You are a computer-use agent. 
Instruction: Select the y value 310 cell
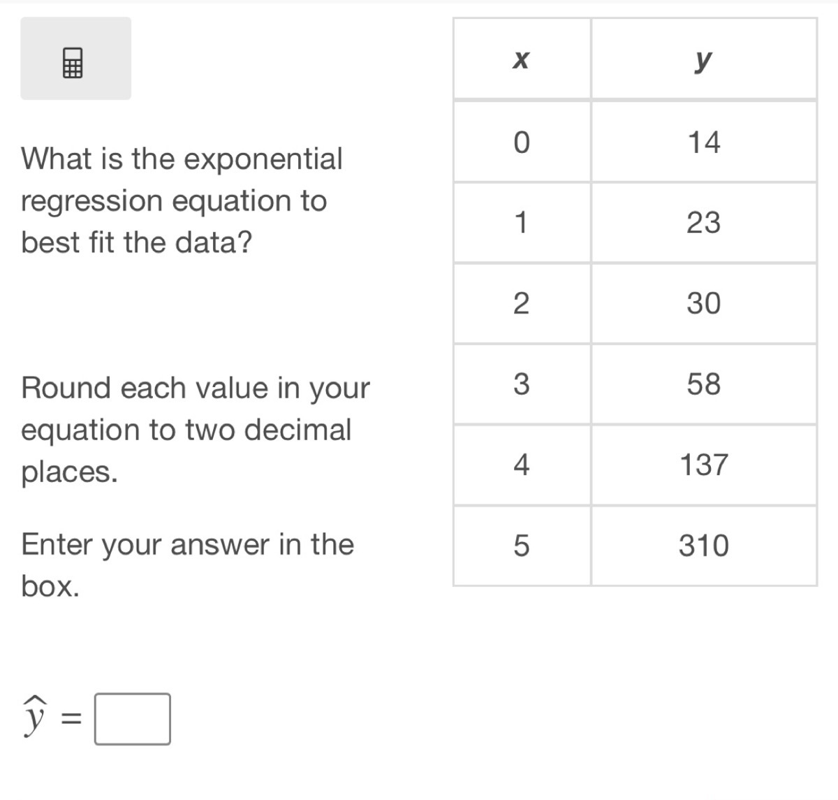703,546
